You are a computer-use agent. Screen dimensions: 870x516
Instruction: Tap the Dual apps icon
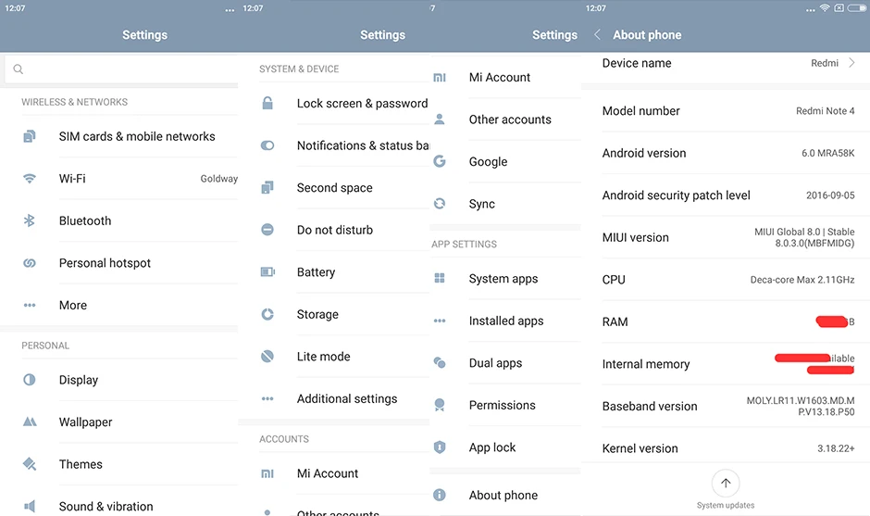[x=440, y=363]
